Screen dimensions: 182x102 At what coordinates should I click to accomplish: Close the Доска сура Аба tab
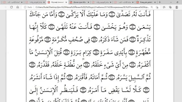pyautogui.click(x=88, y=2)
